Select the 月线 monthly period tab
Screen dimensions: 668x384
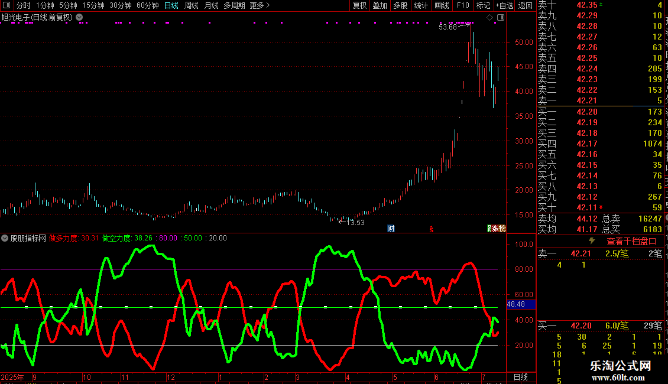click(x=211, y=5)
